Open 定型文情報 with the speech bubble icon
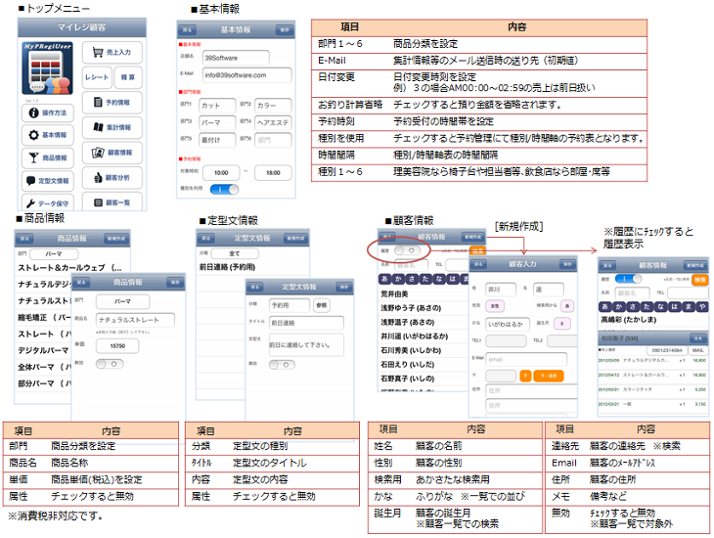This screenshot has height=538, width=714. pyautogui.click(x=48, y=180)
